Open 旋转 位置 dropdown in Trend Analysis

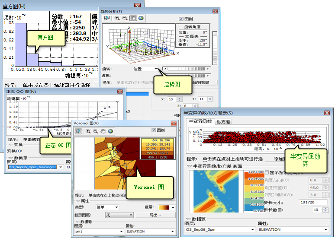click(145, 69)
